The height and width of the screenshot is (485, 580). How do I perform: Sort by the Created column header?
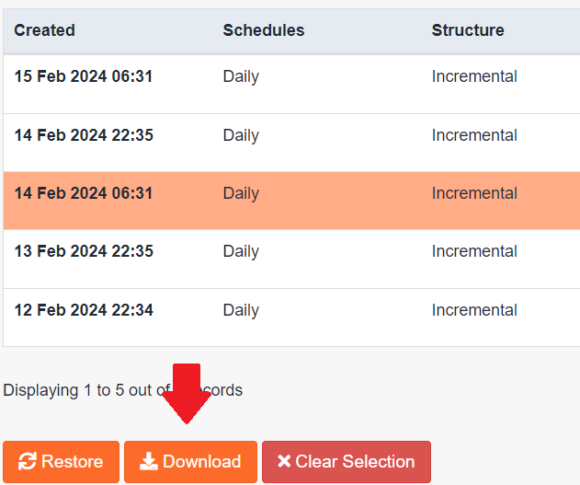(45, 30)
